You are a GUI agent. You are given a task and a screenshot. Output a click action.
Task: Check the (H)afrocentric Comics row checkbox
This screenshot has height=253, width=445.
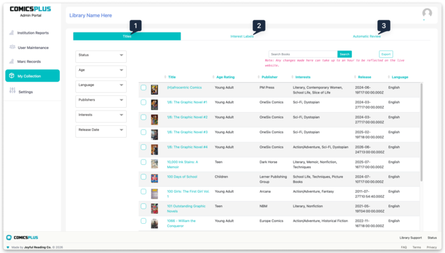(x=143, y=87)
